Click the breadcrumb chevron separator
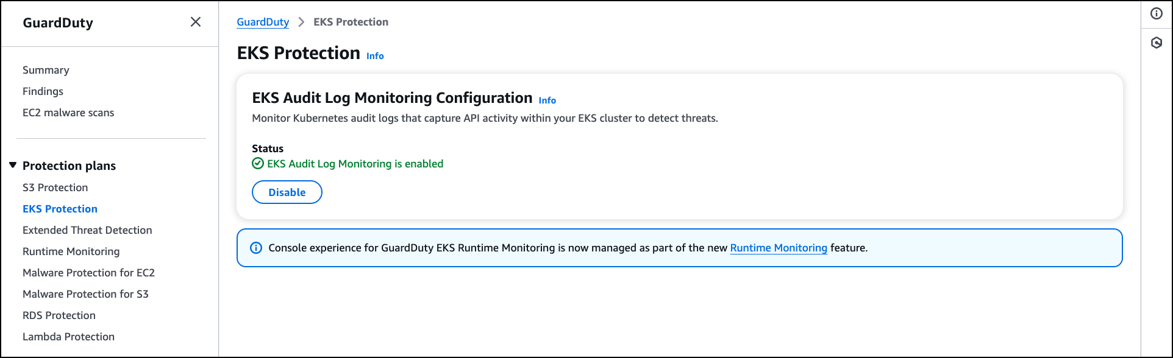The image size is (1173, 358). click(x=301, y=22)
